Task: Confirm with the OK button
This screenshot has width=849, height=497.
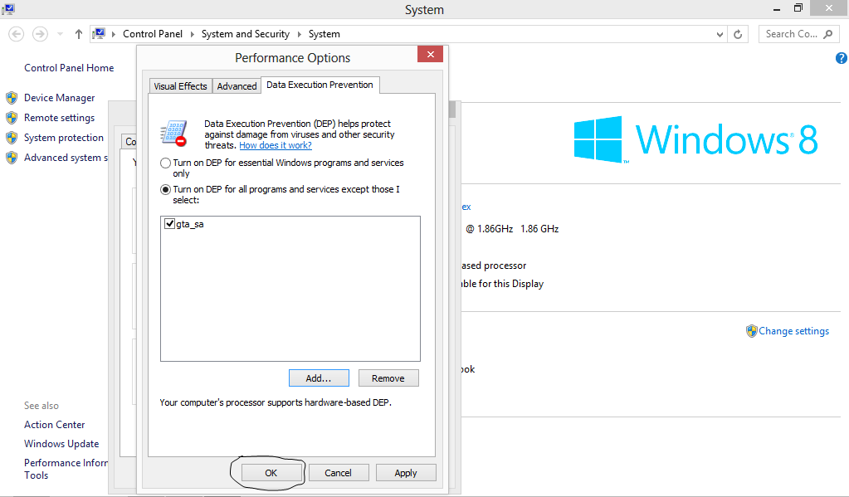Action: click(x=271, y=473)
